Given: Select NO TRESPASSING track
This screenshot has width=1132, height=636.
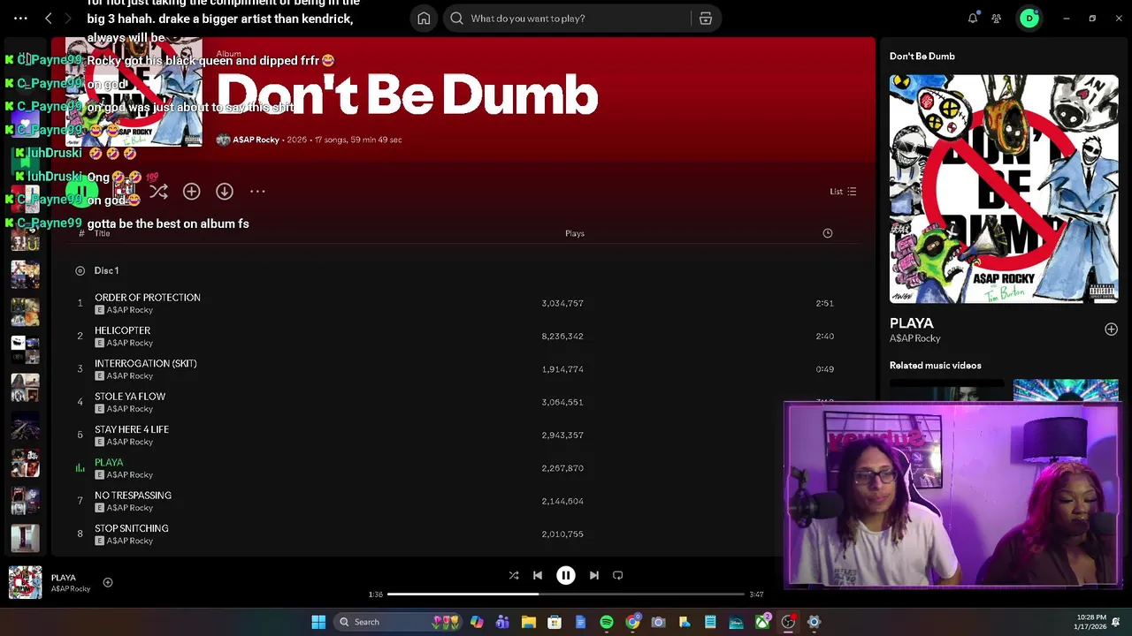Looking at the screenshot, I should pos(133,496).
